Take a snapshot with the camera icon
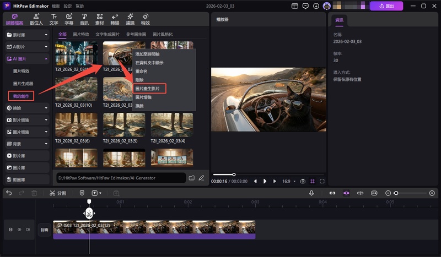The height and width of the screenshot is (257, 441). pos(302,181)
